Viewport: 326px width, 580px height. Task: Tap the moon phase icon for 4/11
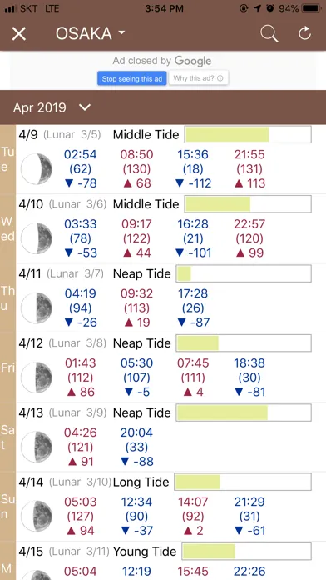tap(37, 307)
